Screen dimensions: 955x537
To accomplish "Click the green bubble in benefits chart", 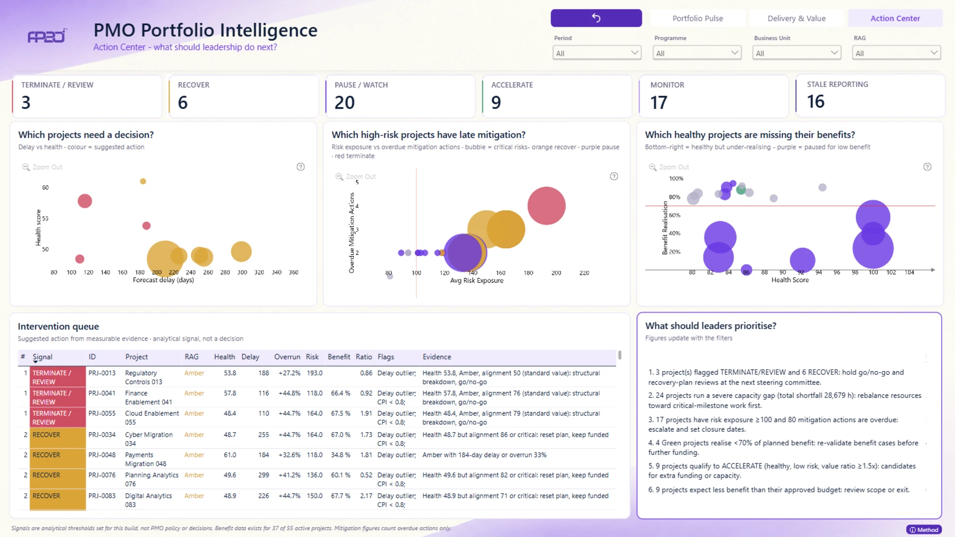I will [741, 189].
